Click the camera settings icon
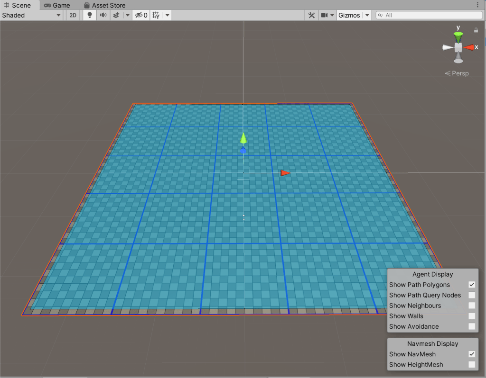486x378 pixels. 324,15
